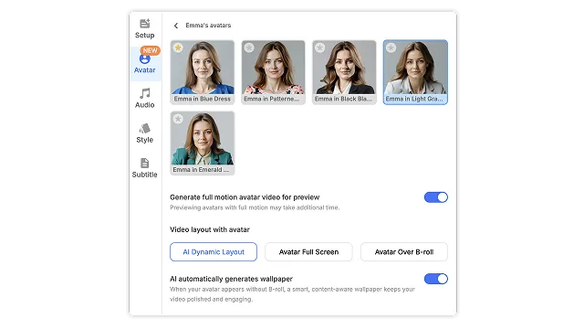This screenshot has width=584, height=329.
Task: Unfavorite the star on Emma in Blue Dress
Action: 178,48
